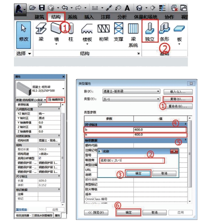Switch to the 系统 ribbon tab
Screen dimensions: 202x221
[x=72, y=17]
